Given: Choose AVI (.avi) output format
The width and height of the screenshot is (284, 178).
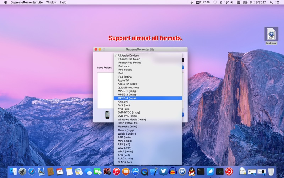Looking at the screenshot, I should click(148, 102).
